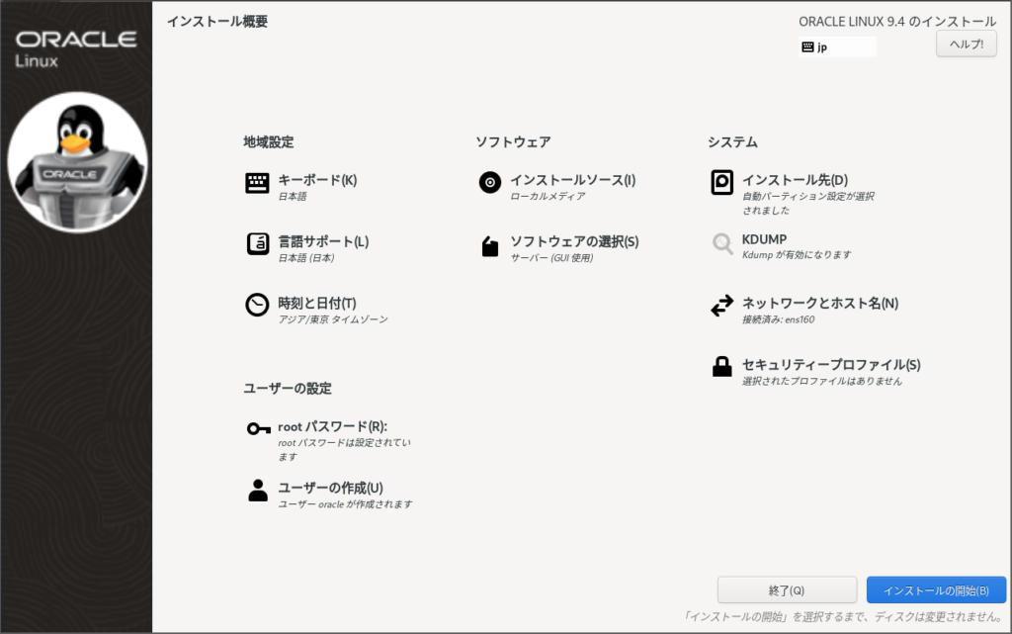
Task: Open 時刻と日付(T) configuration
Action: pos(317,303)
